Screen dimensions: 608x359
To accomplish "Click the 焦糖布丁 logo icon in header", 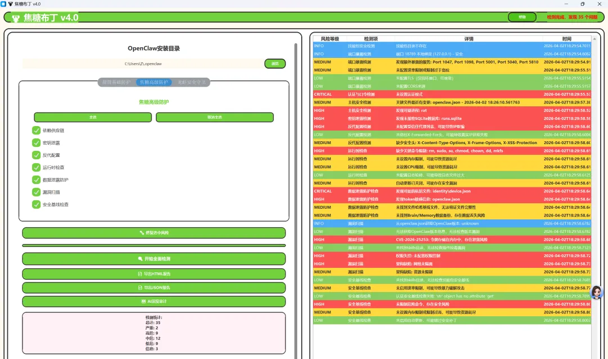I will point(16,18).
